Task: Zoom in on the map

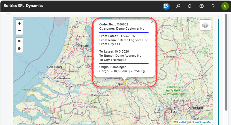Action: [19, 23]
